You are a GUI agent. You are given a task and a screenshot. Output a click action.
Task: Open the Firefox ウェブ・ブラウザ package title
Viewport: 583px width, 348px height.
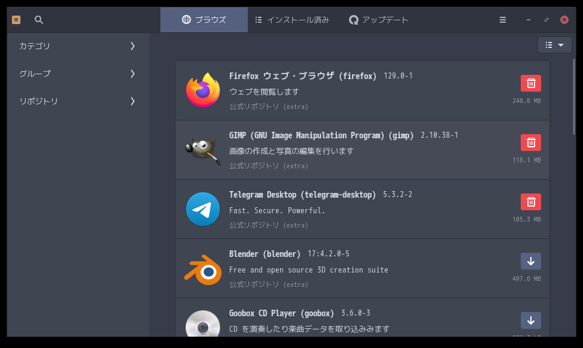[x=303, y=76]
